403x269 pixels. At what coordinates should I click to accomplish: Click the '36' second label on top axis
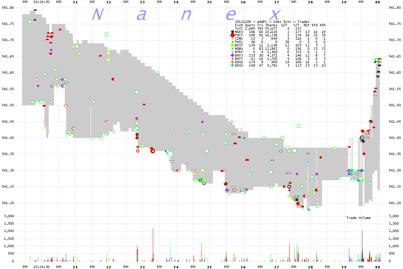click(x=243, y=2)
